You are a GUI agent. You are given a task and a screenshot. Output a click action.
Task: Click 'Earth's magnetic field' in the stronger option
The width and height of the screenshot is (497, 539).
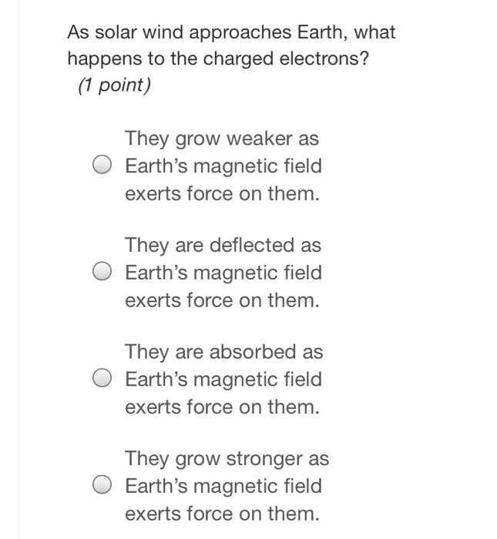point(223,485)
